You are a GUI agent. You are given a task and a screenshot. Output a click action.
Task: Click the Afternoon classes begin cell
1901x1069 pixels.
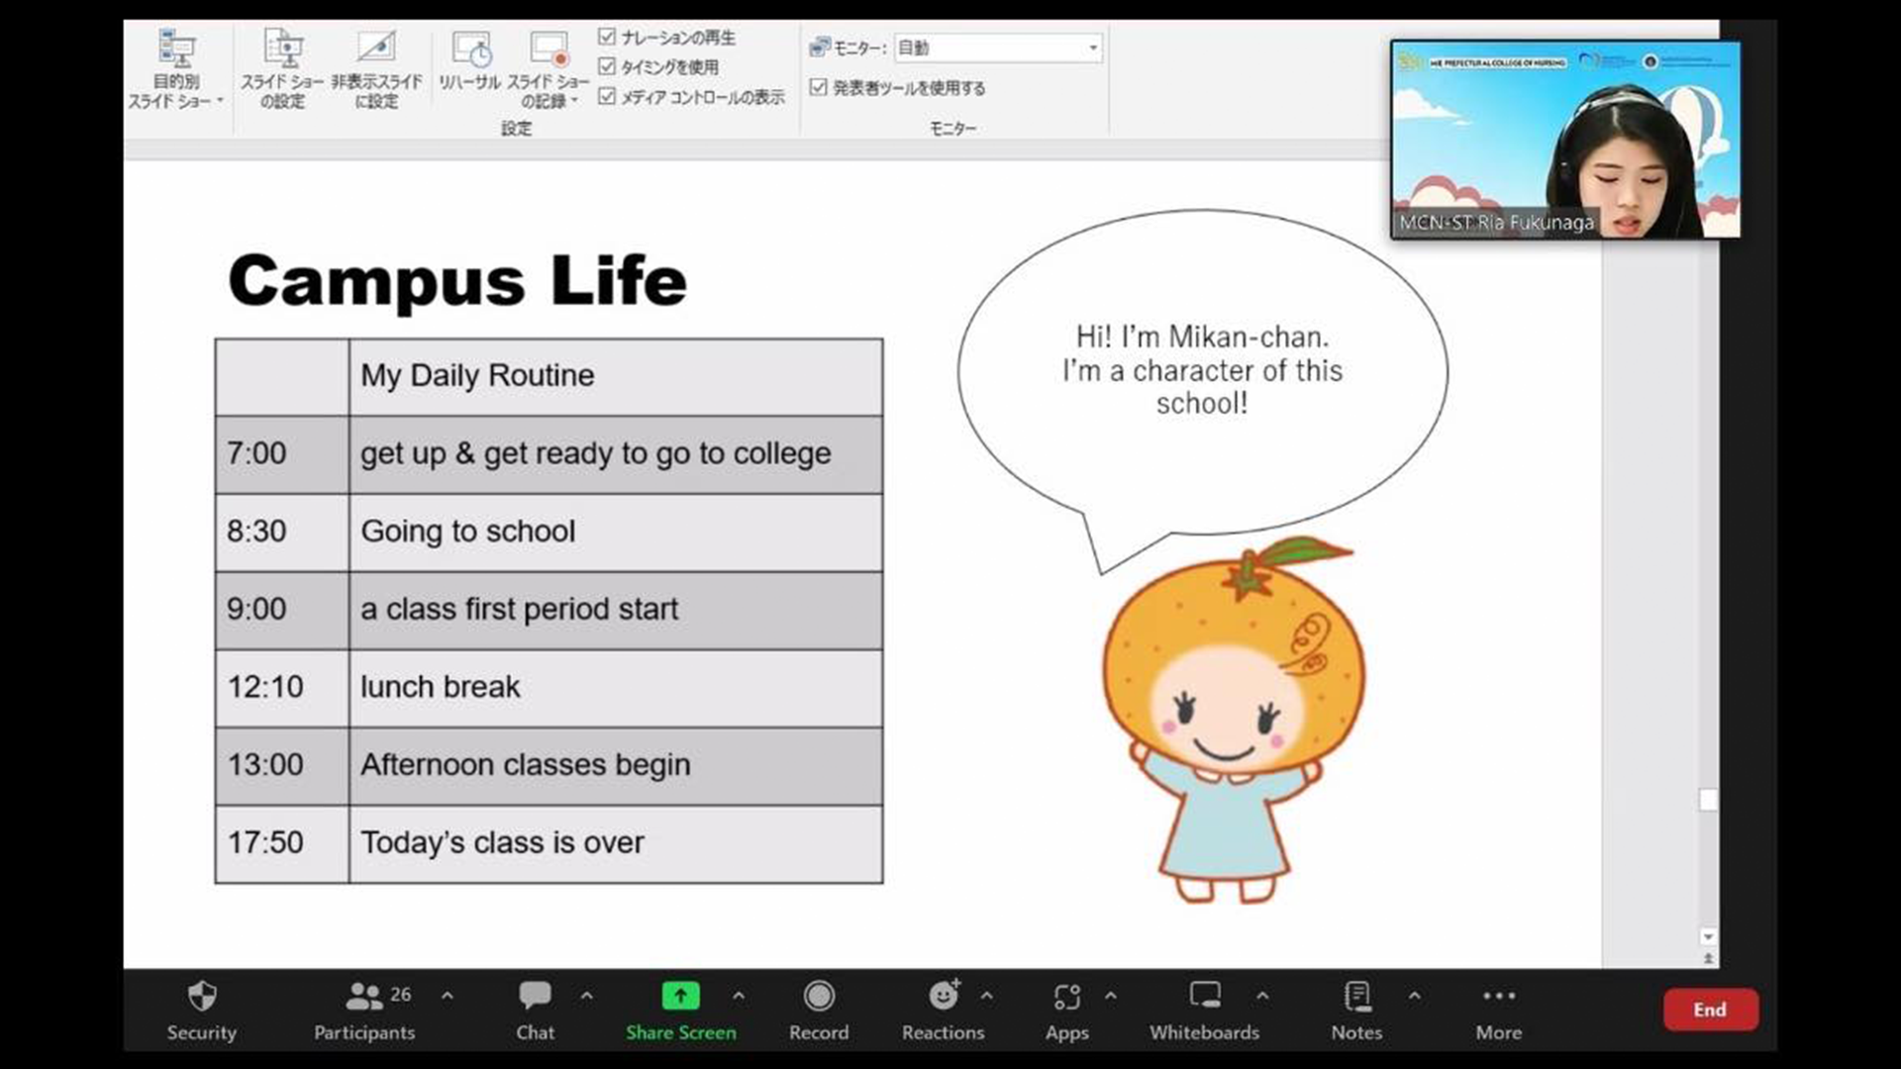616,765
